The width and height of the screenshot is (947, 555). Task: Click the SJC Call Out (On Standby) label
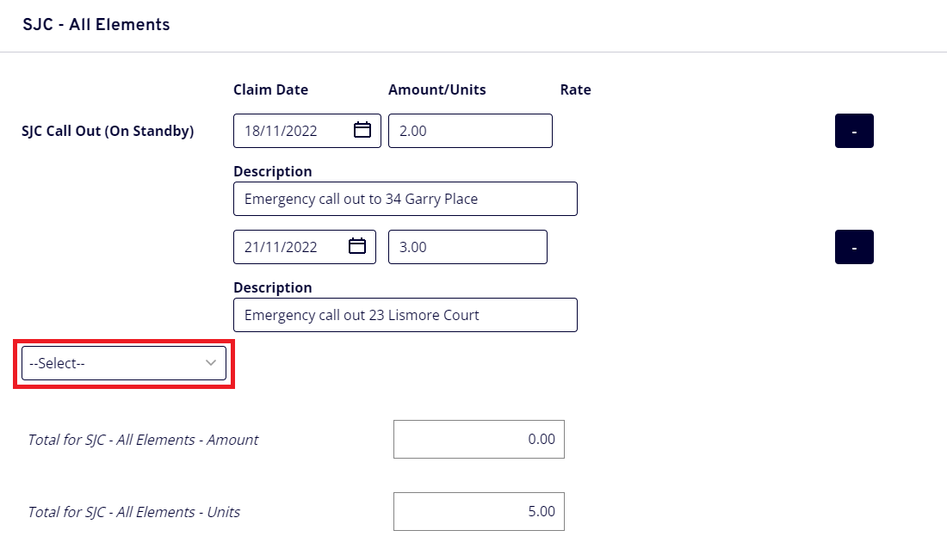point(108,131)
